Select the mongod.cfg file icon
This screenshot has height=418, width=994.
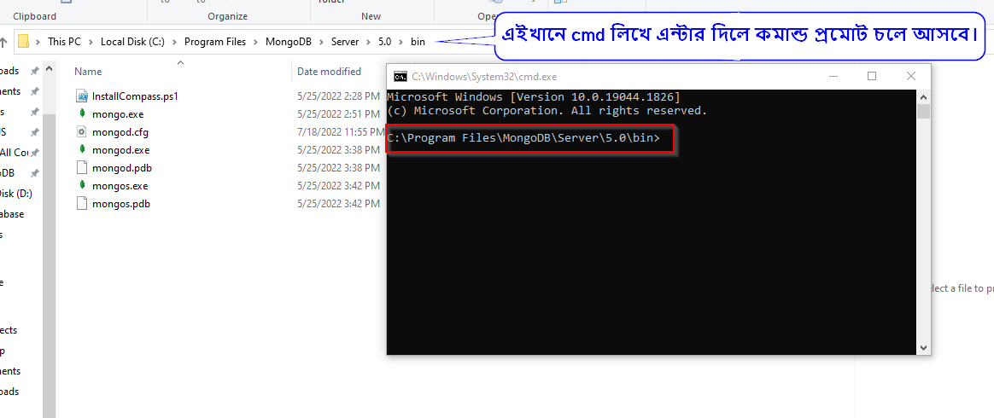[x=82, y=132]
